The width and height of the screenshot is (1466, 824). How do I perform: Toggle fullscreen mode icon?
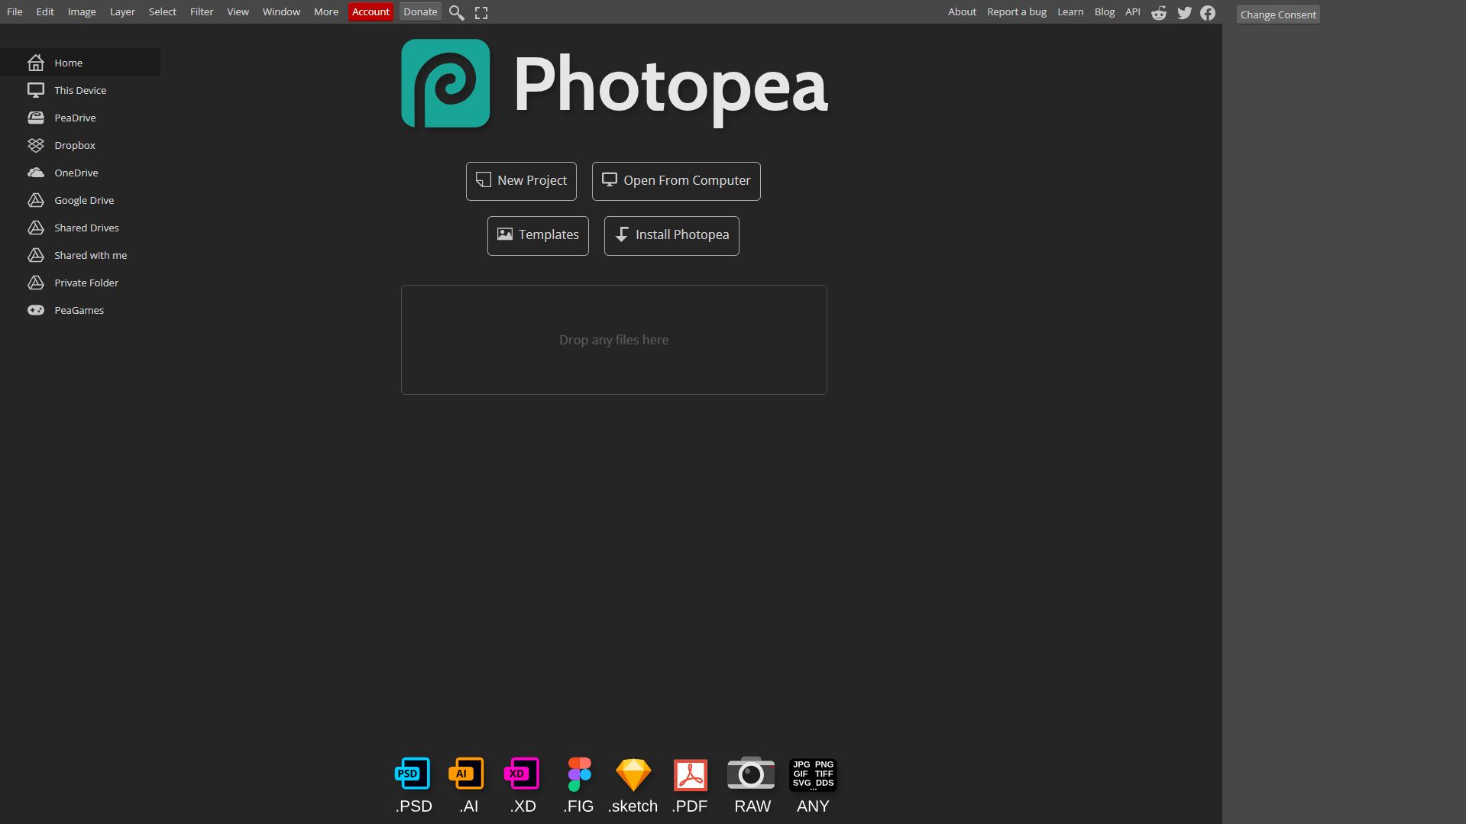coord(481,12)
